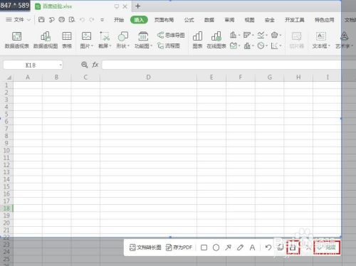Image resolution: width=356 pixels, height=266 pixels.
Task: Click the 截屏 screenshot tool
Action: pyautogui.click(x=105, y=40)
